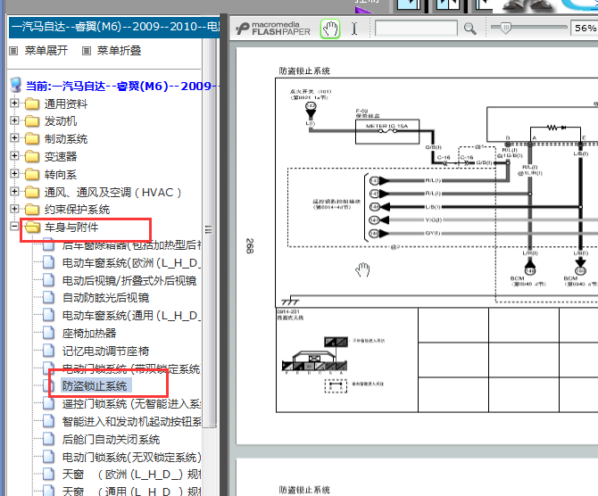
Task: Click the icon beside 菜单折叠
Action: [87, 51]
